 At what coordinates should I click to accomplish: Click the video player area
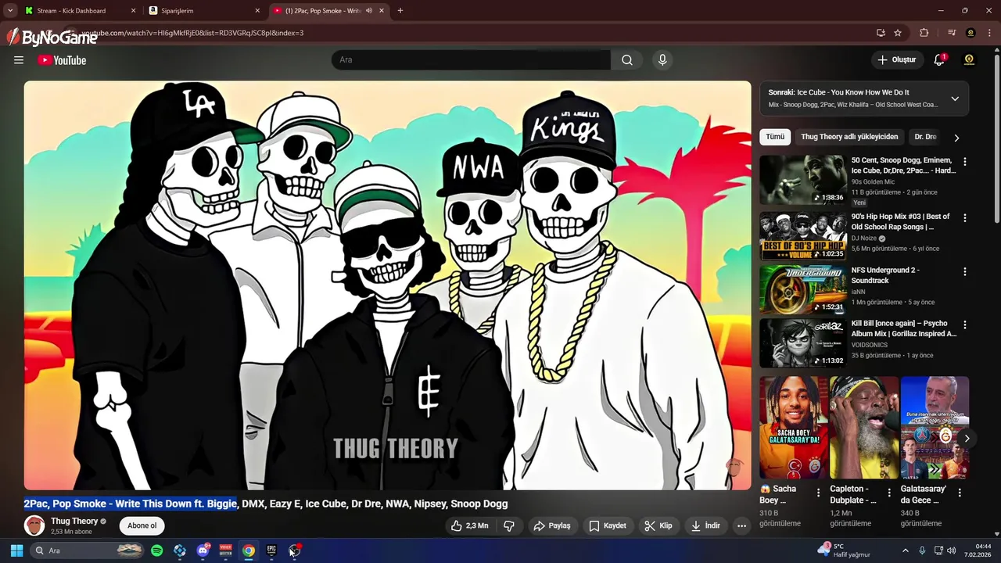coord(387,285)
